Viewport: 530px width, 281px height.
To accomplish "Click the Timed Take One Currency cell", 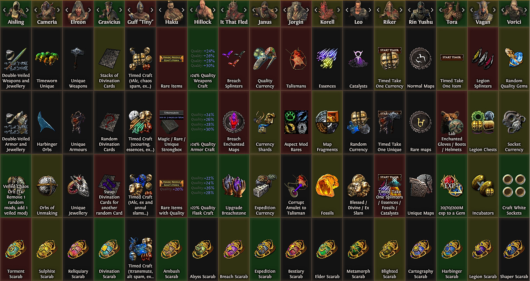I will click(x=389, y=59).
